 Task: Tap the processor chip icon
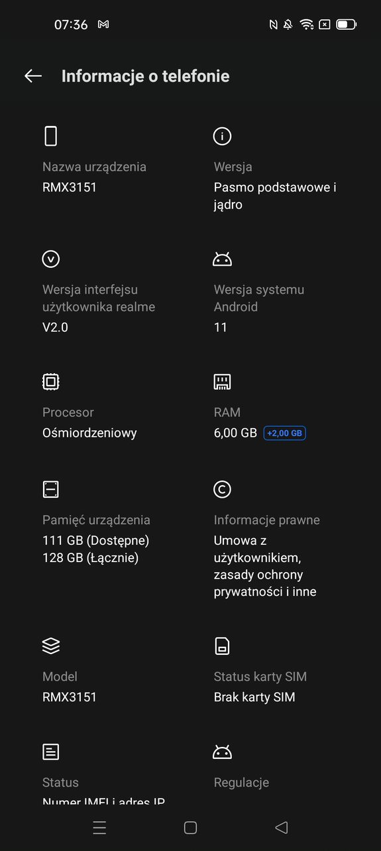(51, 381)
